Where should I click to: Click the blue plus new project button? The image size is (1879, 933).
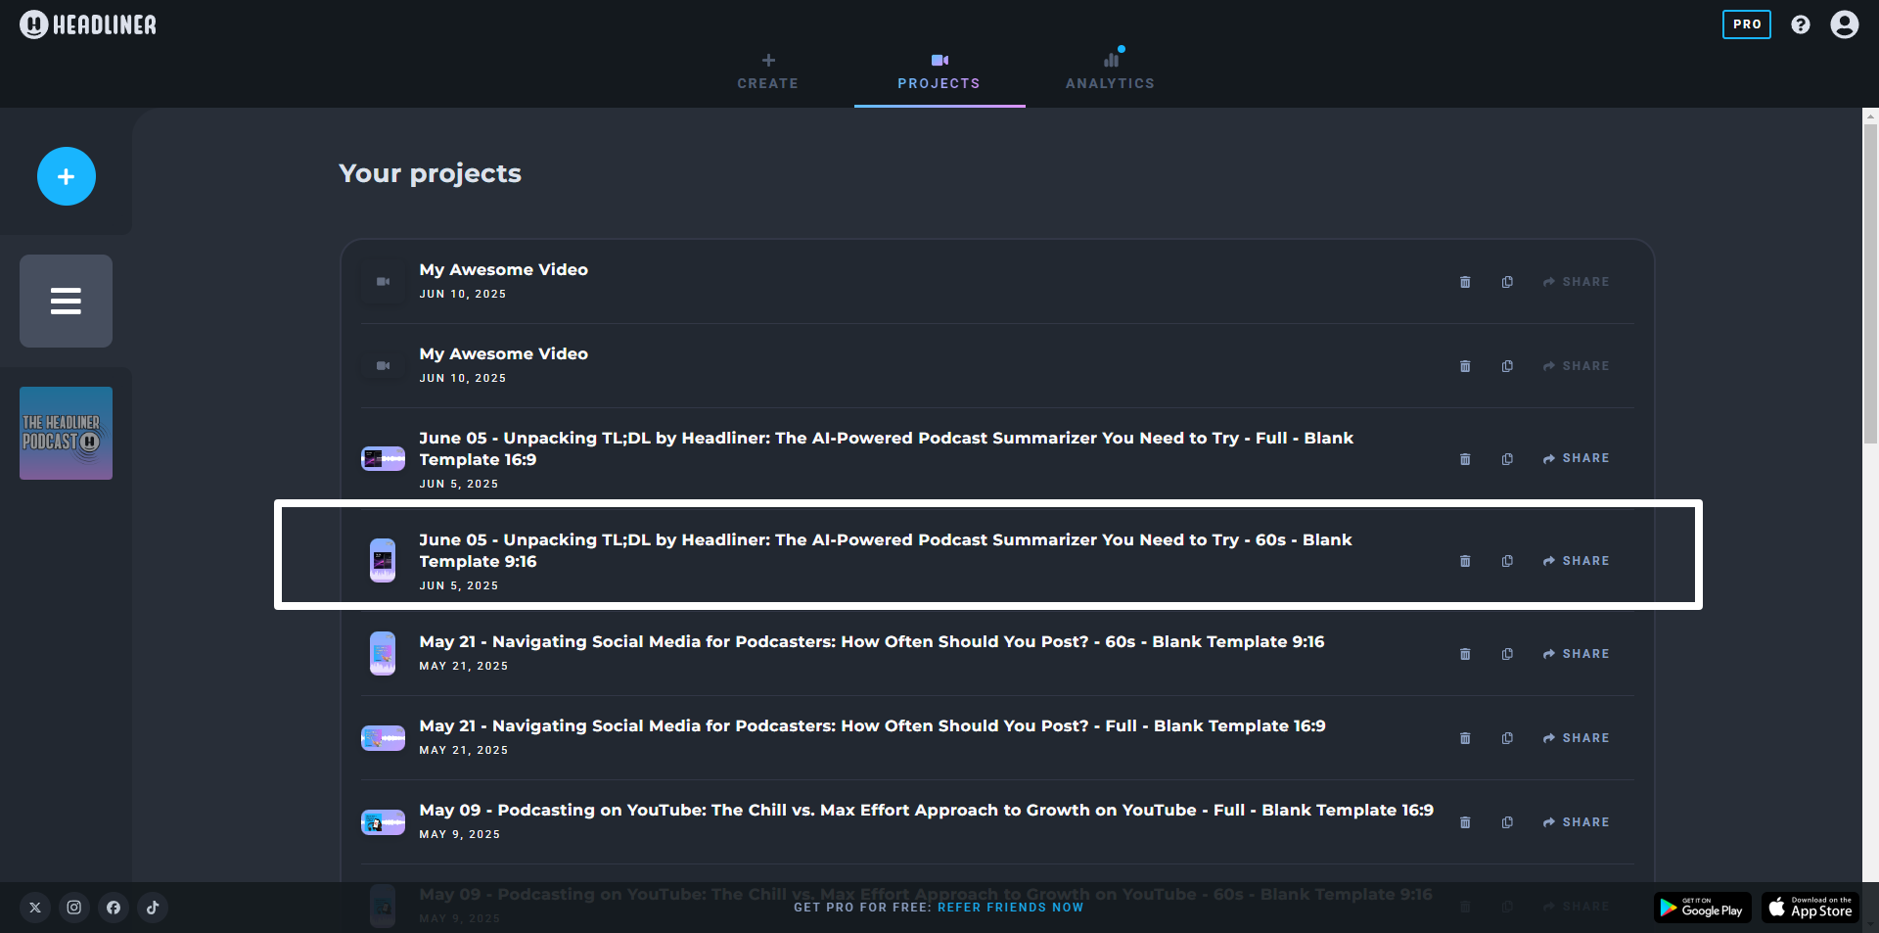[x=66, y=176]
